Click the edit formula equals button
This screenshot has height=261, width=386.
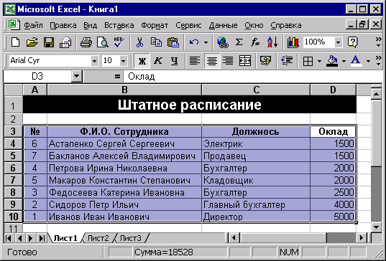[117, 77]
